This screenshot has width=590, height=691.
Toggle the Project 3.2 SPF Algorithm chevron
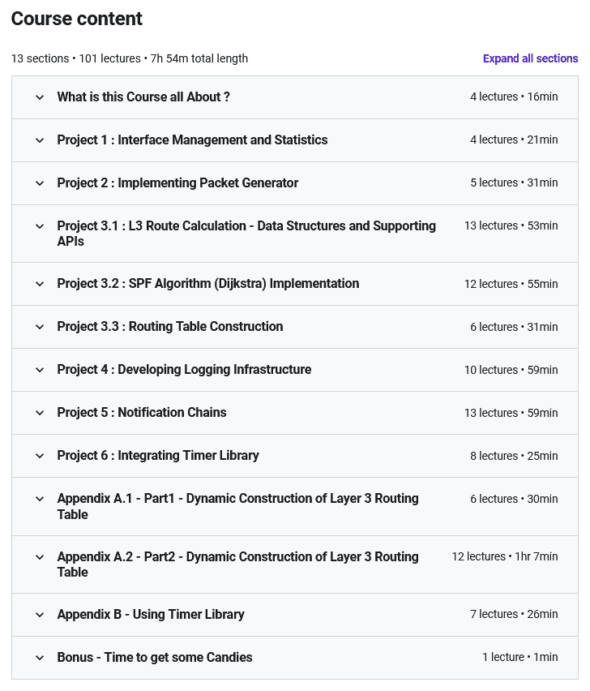(x=40, y=284)
